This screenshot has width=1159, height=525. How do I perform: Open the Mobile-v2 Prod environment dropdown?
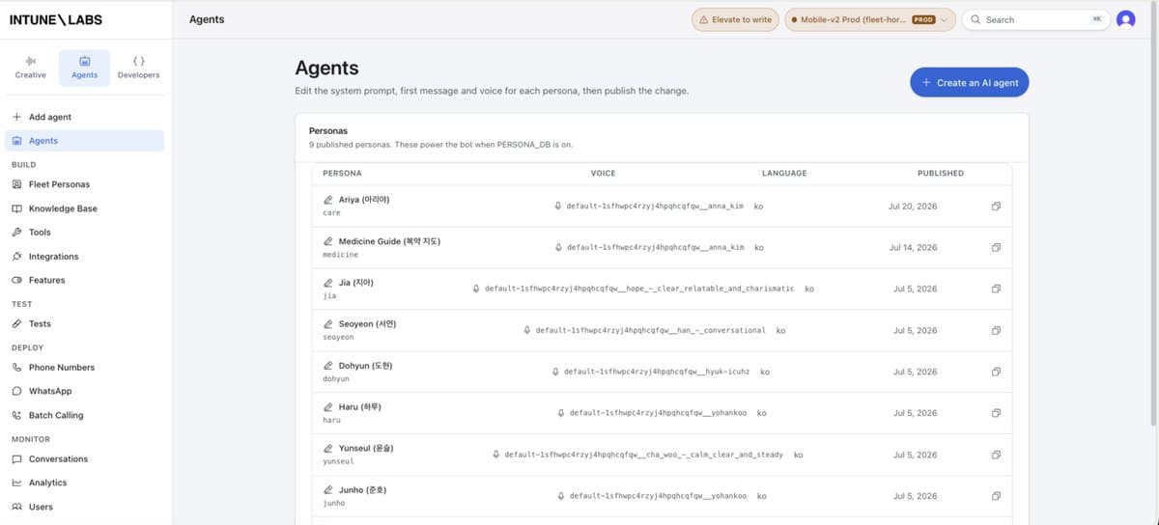tap(870, 19)
